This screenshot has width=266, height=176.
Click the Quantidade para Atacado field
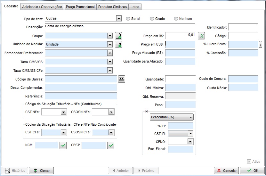tap(180, 61)
